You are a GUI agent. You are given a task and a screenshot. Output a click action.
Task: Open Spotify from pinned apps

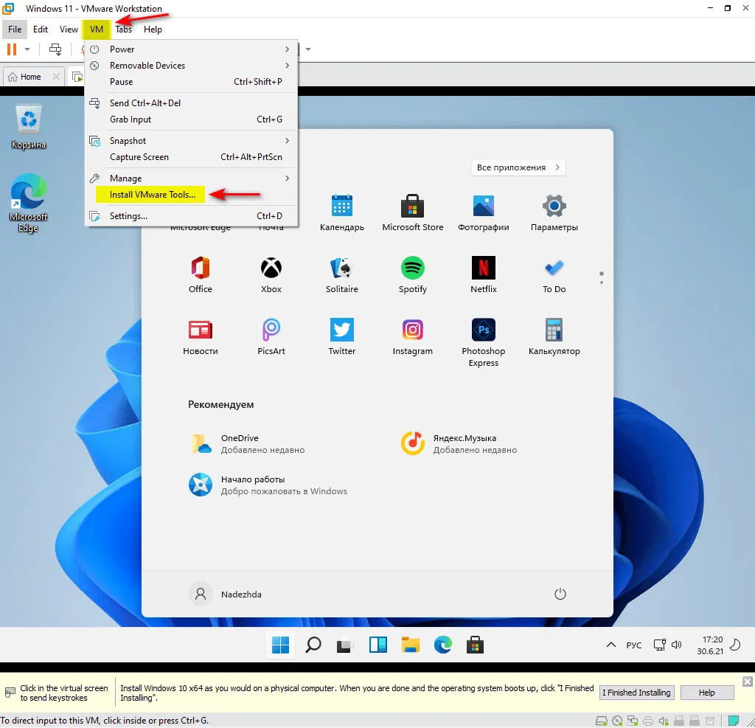tap(413, 274)
